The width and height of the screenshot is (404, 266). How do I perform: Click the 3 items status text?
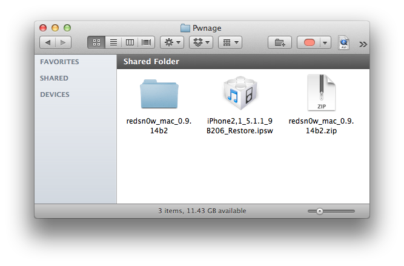click(x=202, y=211)
